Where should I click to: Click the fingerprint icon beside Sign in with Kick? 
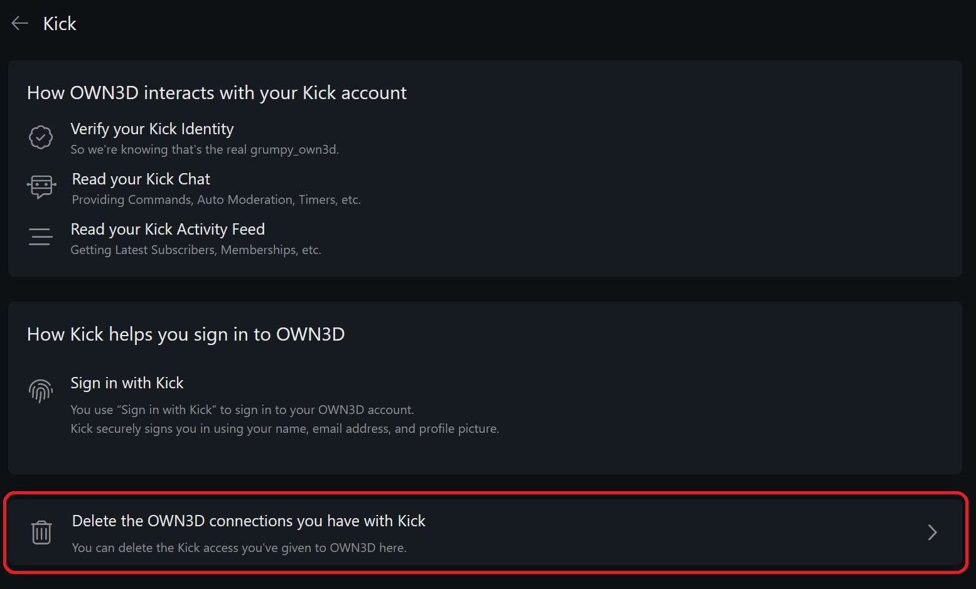(x=41, y=391)
